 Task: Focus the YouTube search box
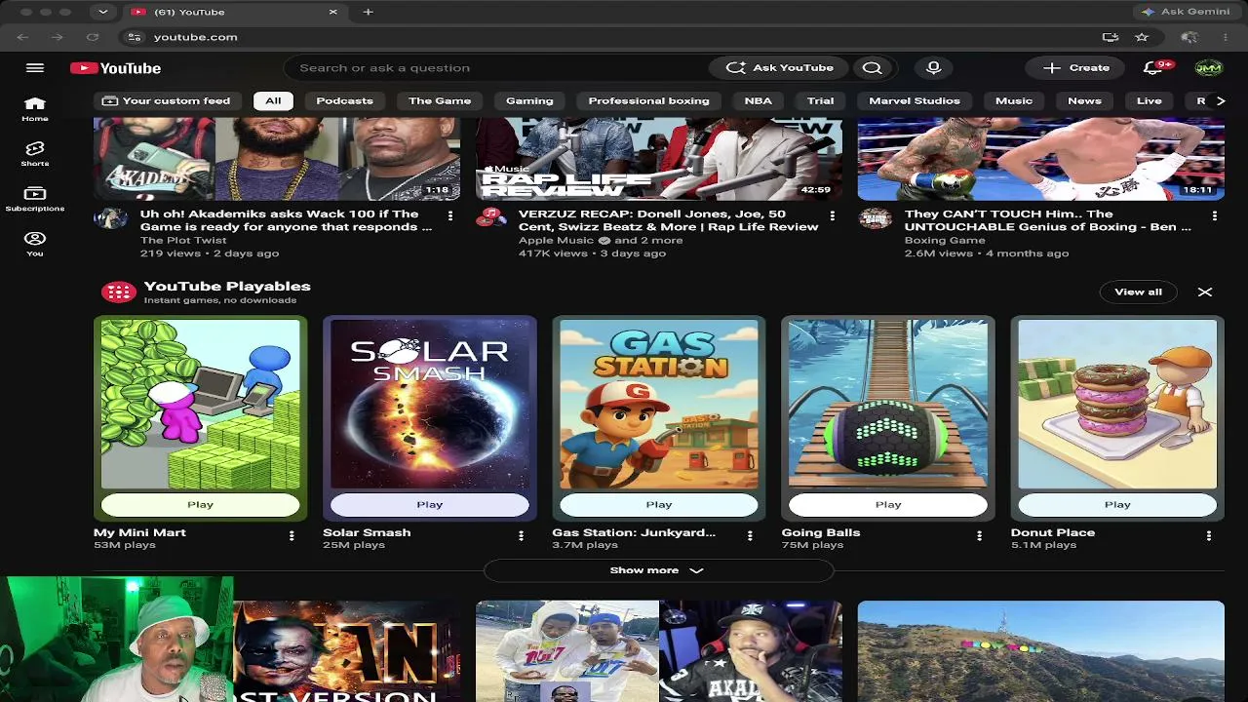(497, 68)
